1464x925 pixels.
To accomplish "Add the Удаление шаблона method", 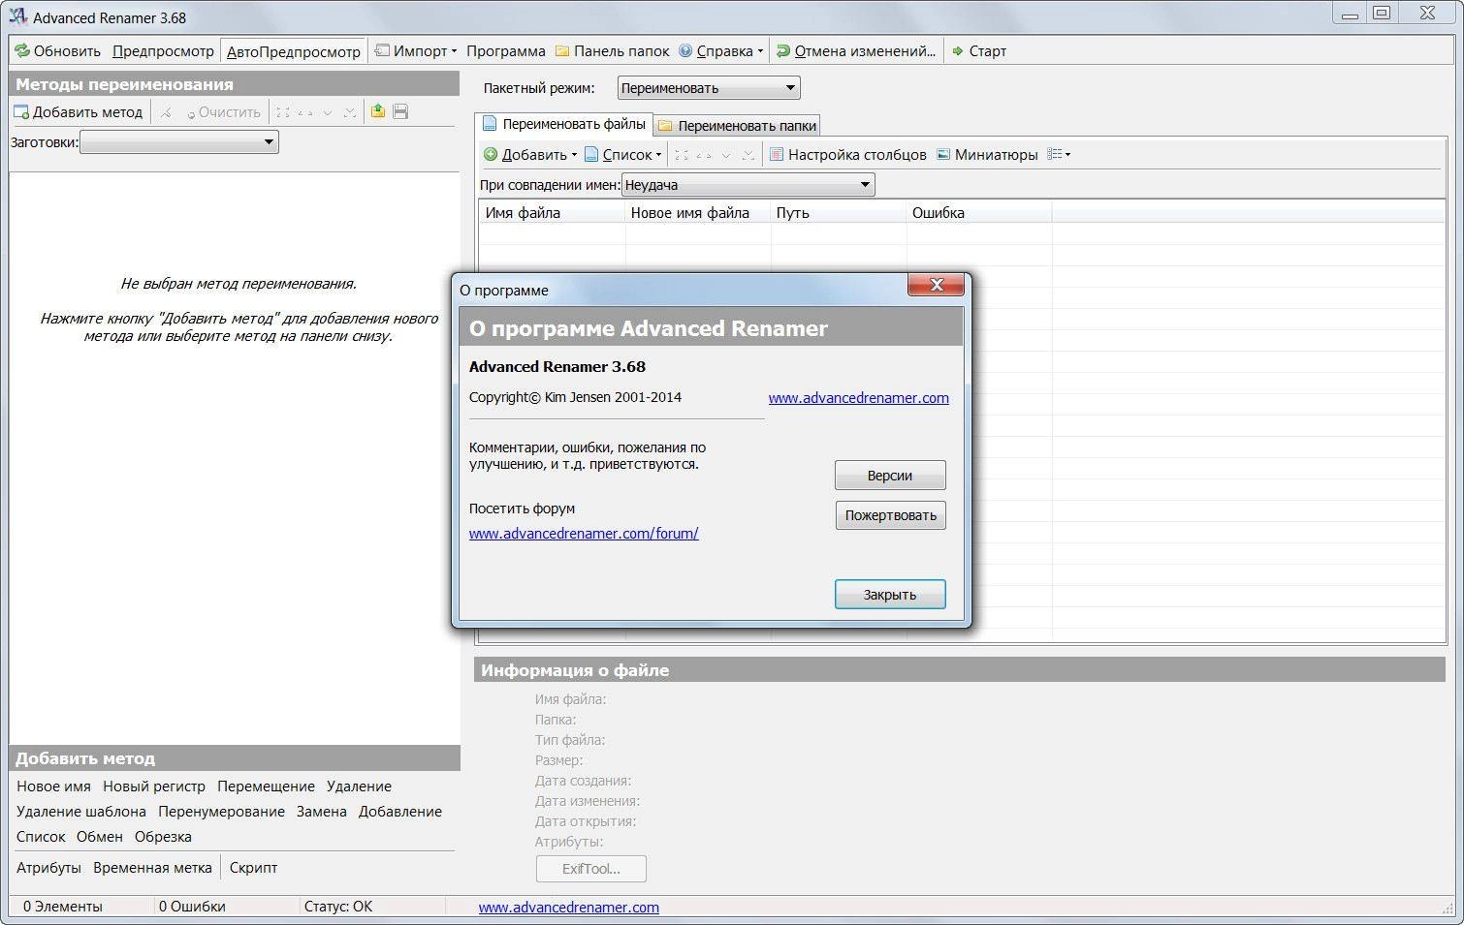I will [x=81, y=812].
